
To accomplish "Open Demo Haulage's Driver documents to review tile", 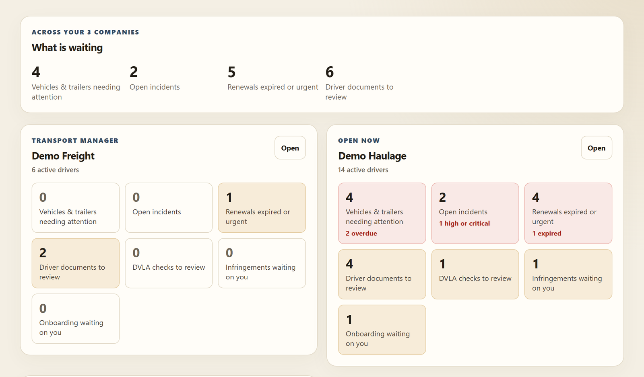I will (x=382, y=275).
